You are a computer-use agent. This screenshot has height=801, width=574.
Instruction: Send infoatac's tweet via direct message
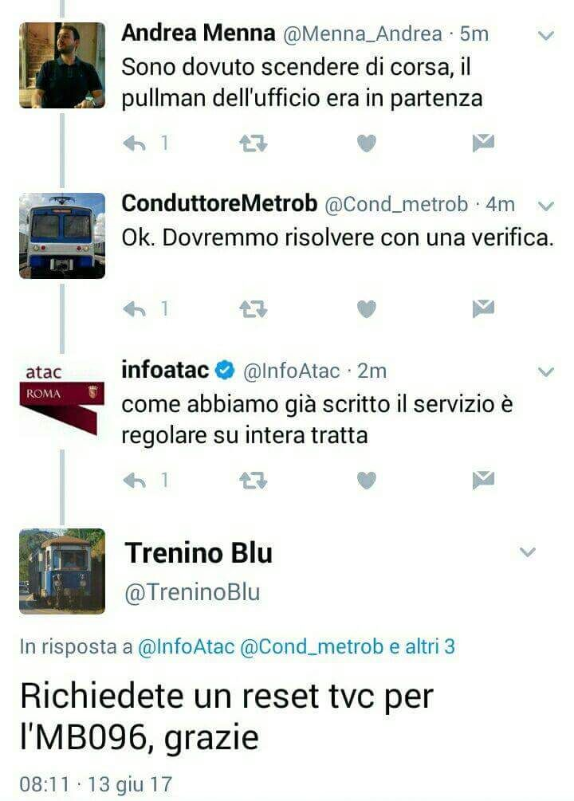483,480
